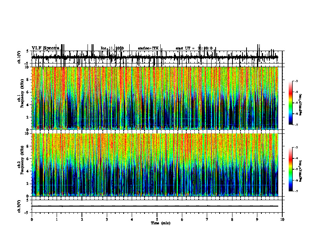Click inside the ch.2 spectrogram panel

click(x=155, y=165)
